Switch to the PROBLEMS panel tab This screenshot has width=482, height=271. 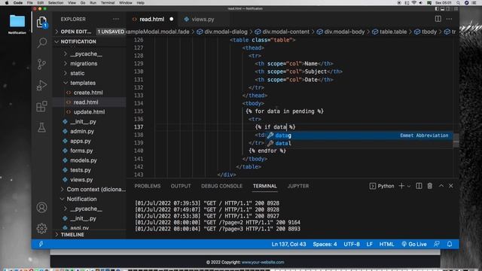148,186
